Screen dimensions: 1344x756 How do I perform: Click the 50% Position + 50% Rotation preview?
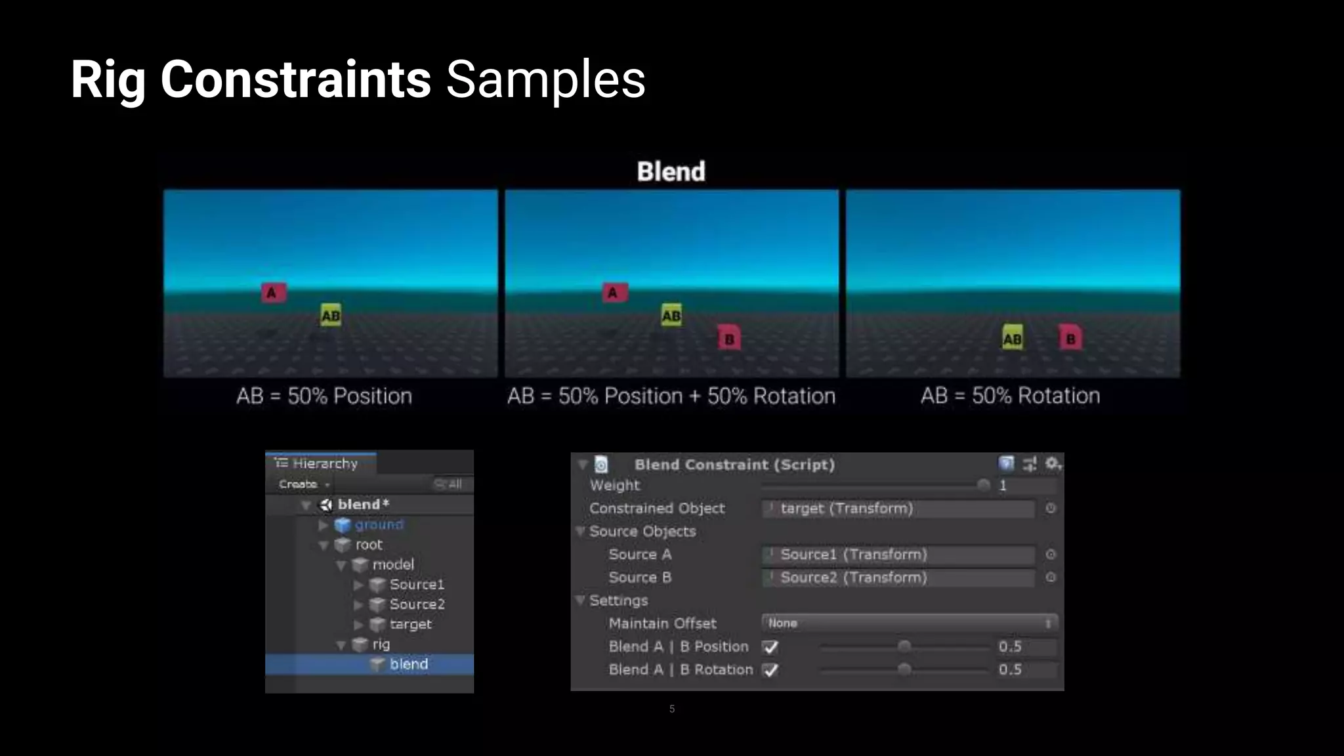671,283
